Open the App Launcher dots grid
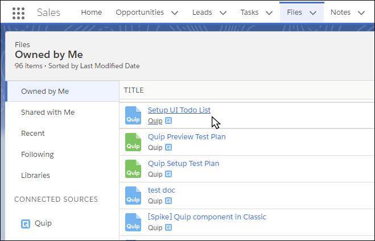Image resolution: width=375 pixels, height=241 pixels. click(18, 13)
